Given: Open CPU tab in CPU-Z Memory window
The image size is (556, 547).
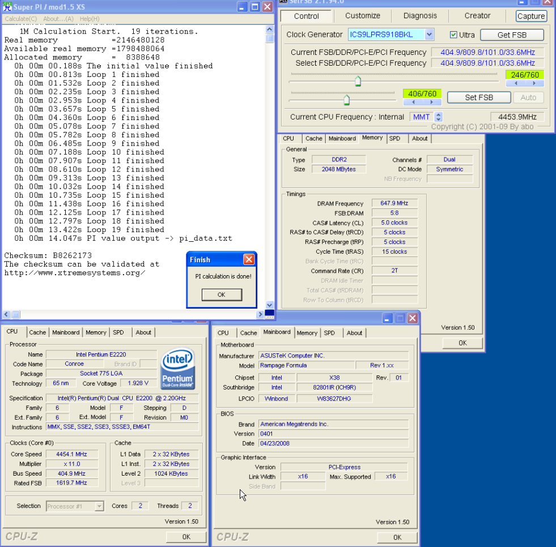Looking at the screenshot, I should (288, 139).
